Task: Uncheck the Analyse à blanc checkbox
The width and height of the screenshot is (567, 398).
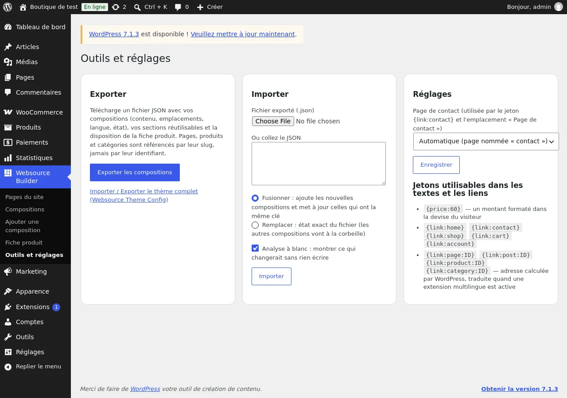Action: [x=255, y=249]
